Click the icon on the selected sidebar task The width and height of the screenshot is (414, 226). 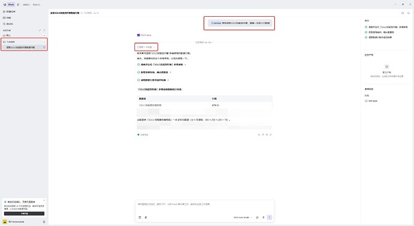pos(44,47)
